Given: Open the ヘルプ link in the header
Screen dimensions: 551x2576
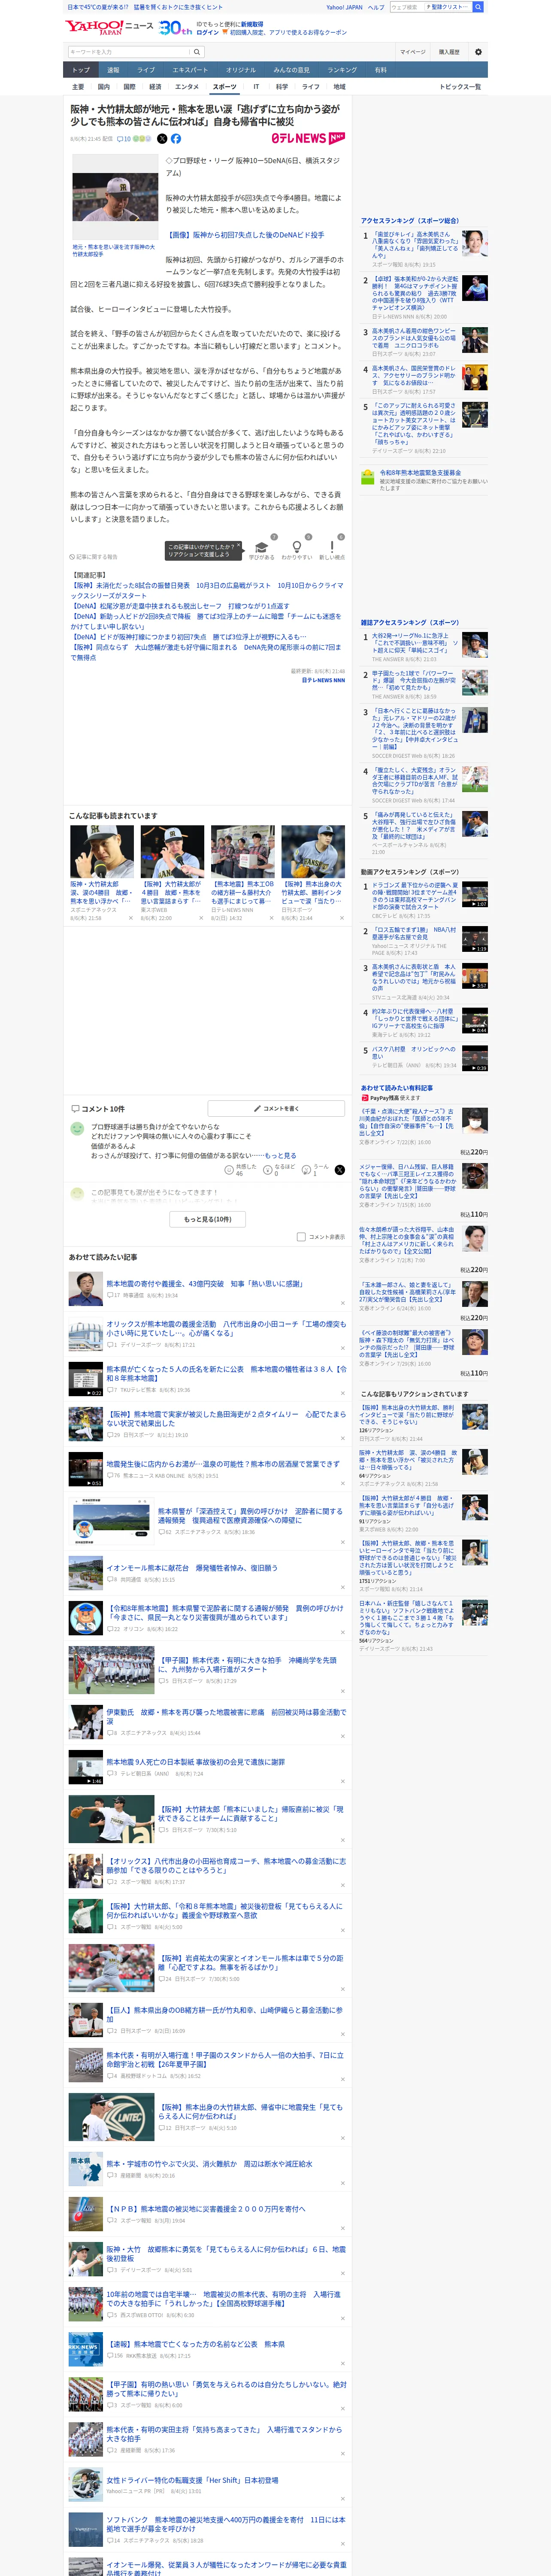Looking at the screenshot, I should tap(376, 7).
